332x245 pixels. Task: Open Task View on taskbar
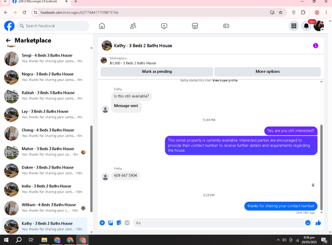click(x=31, y=240)
